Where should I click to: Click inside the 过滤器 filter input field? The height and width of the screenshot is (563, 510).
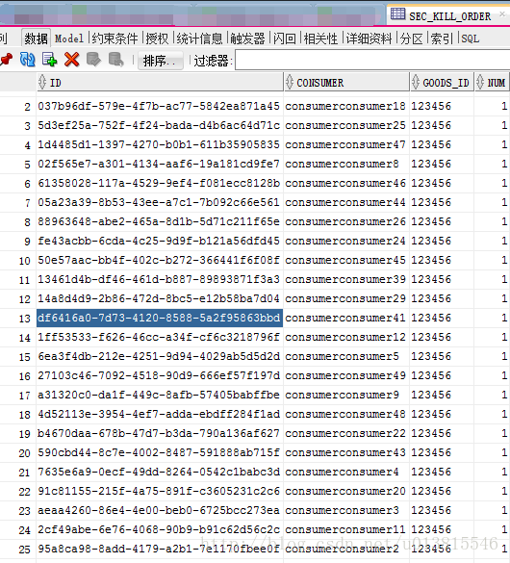coord(372,60)
